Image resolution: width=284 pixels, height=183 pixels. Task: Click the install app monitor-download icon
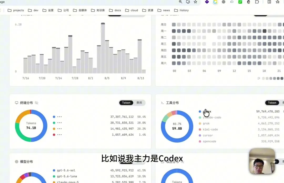pyautogui.click(x=188, y=2)
